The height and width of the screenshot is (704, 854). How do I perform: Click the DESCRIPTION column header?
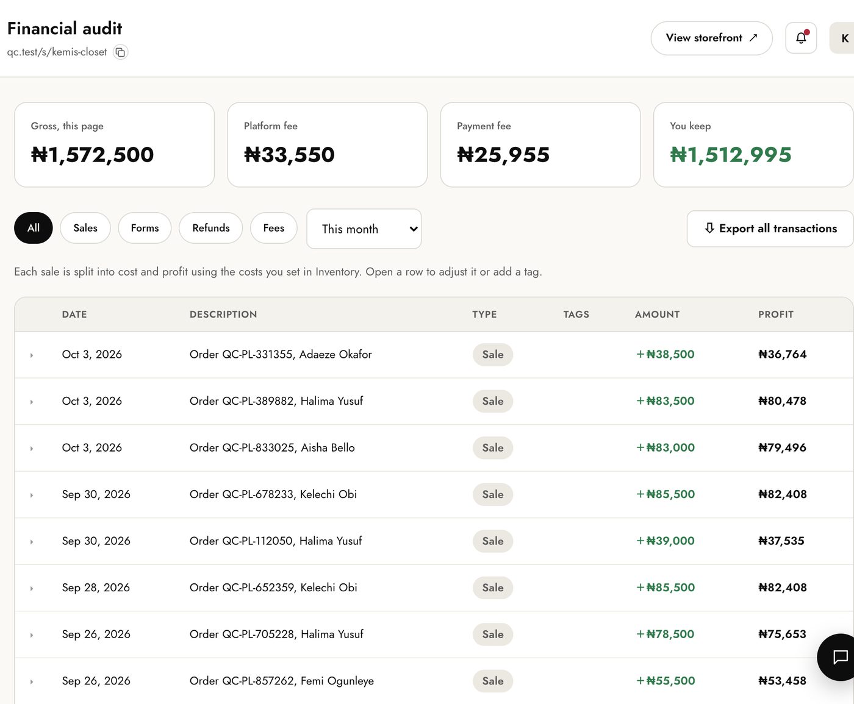click(223, 315)
